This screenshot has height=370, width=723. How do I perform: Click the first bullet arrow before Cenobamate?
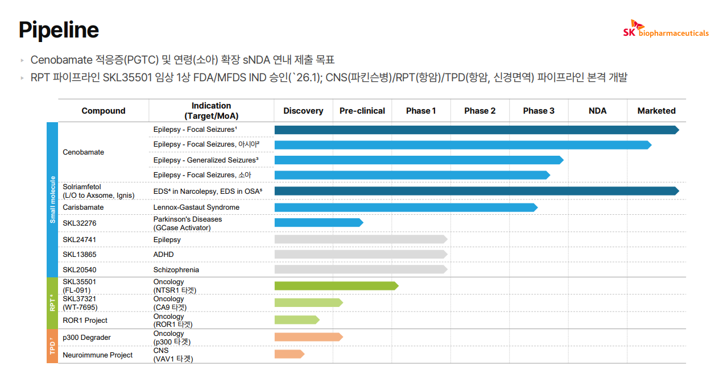point(22,60)
